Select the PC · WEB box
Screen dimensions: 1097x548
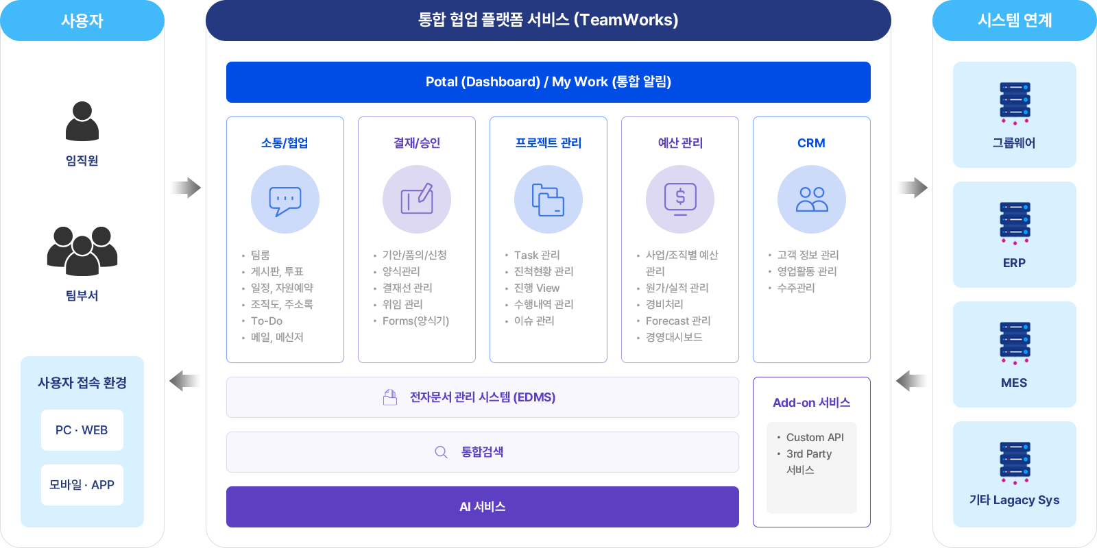click(82, 430)
